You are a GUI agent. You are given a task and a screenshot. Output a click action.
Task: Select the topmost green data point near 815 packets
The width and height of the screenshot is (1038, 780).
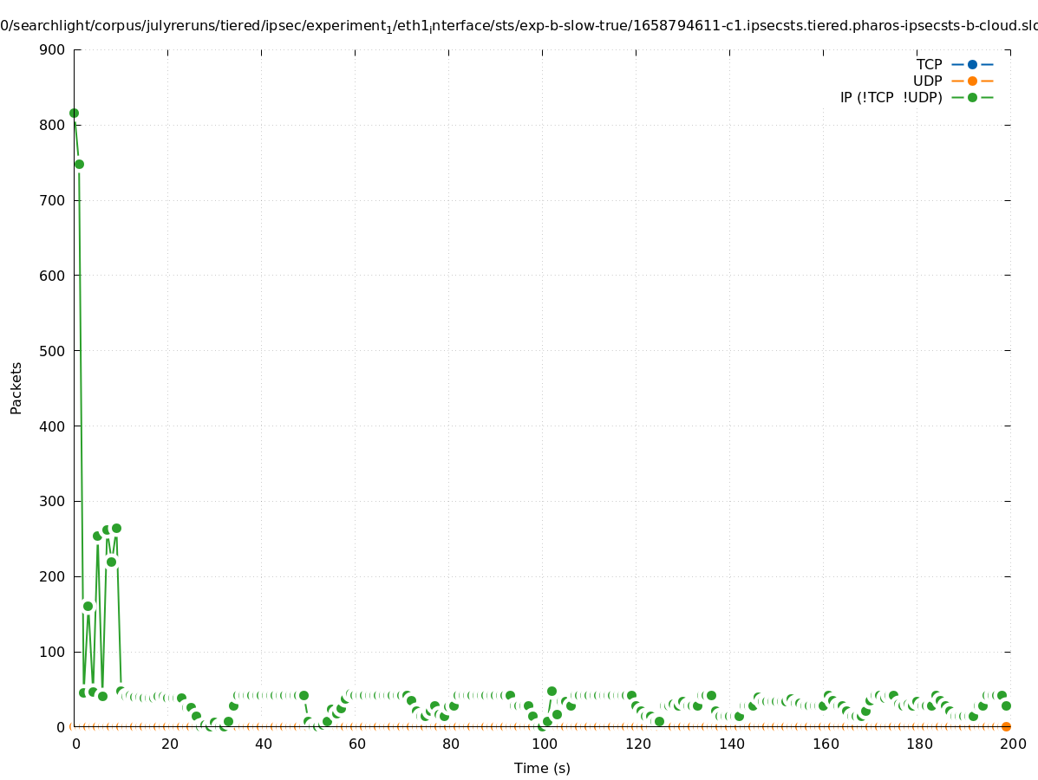[x=74, y=114]
